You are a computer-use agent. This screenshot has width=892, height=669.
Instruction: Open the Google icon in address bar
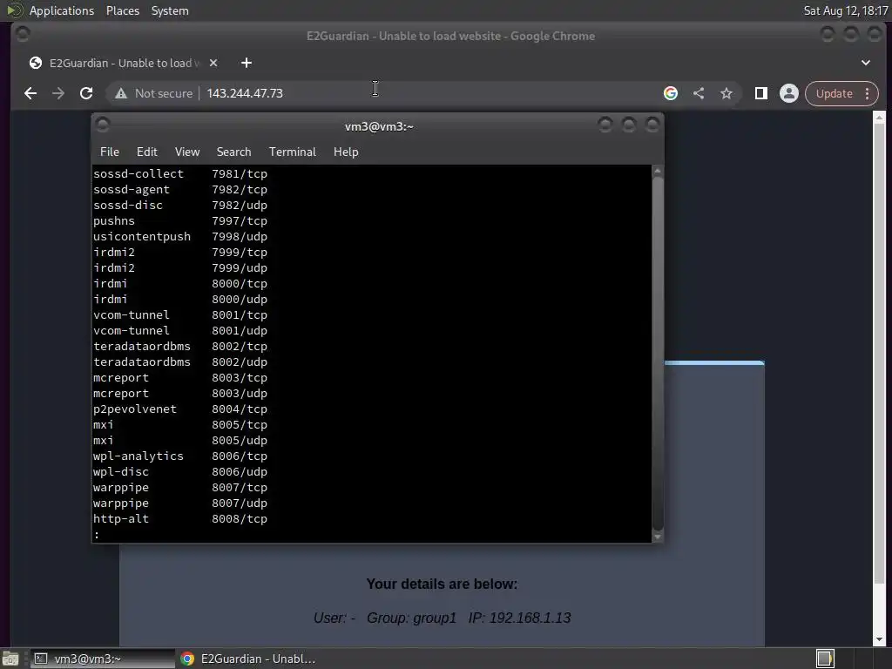tap(671, 93)
